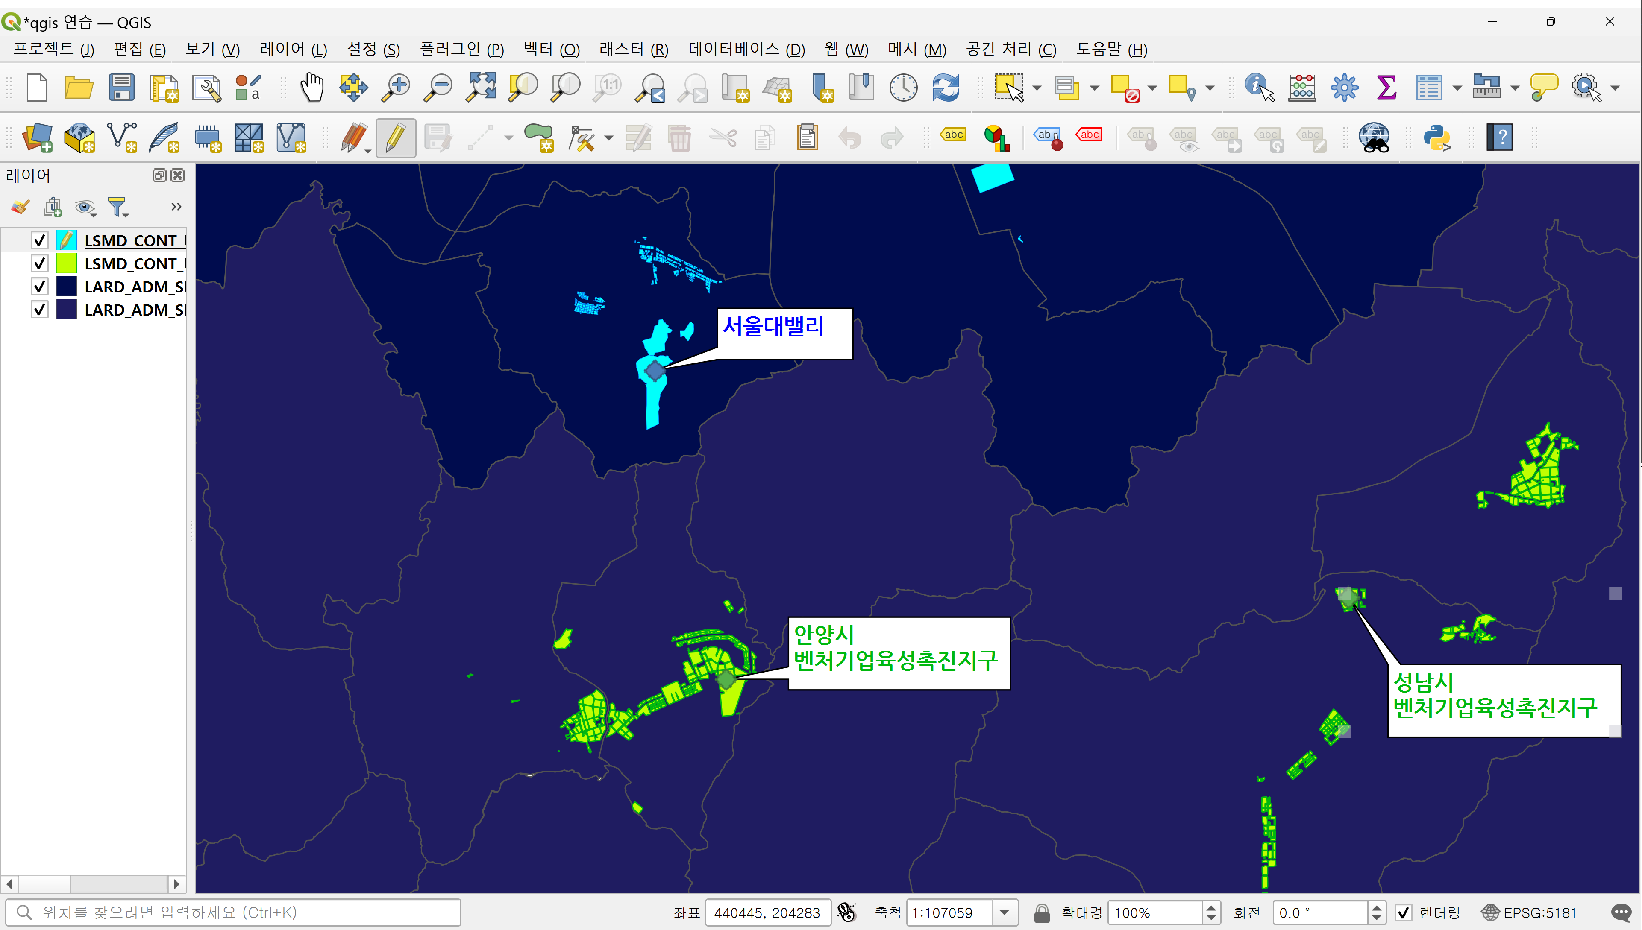
Task: Click the green LSMD_CONT layer color swatch
Action: (67, 263)
